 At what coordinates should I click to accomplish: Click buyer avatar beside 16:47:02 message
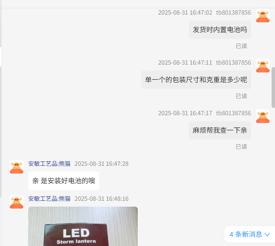coord(262,16)
